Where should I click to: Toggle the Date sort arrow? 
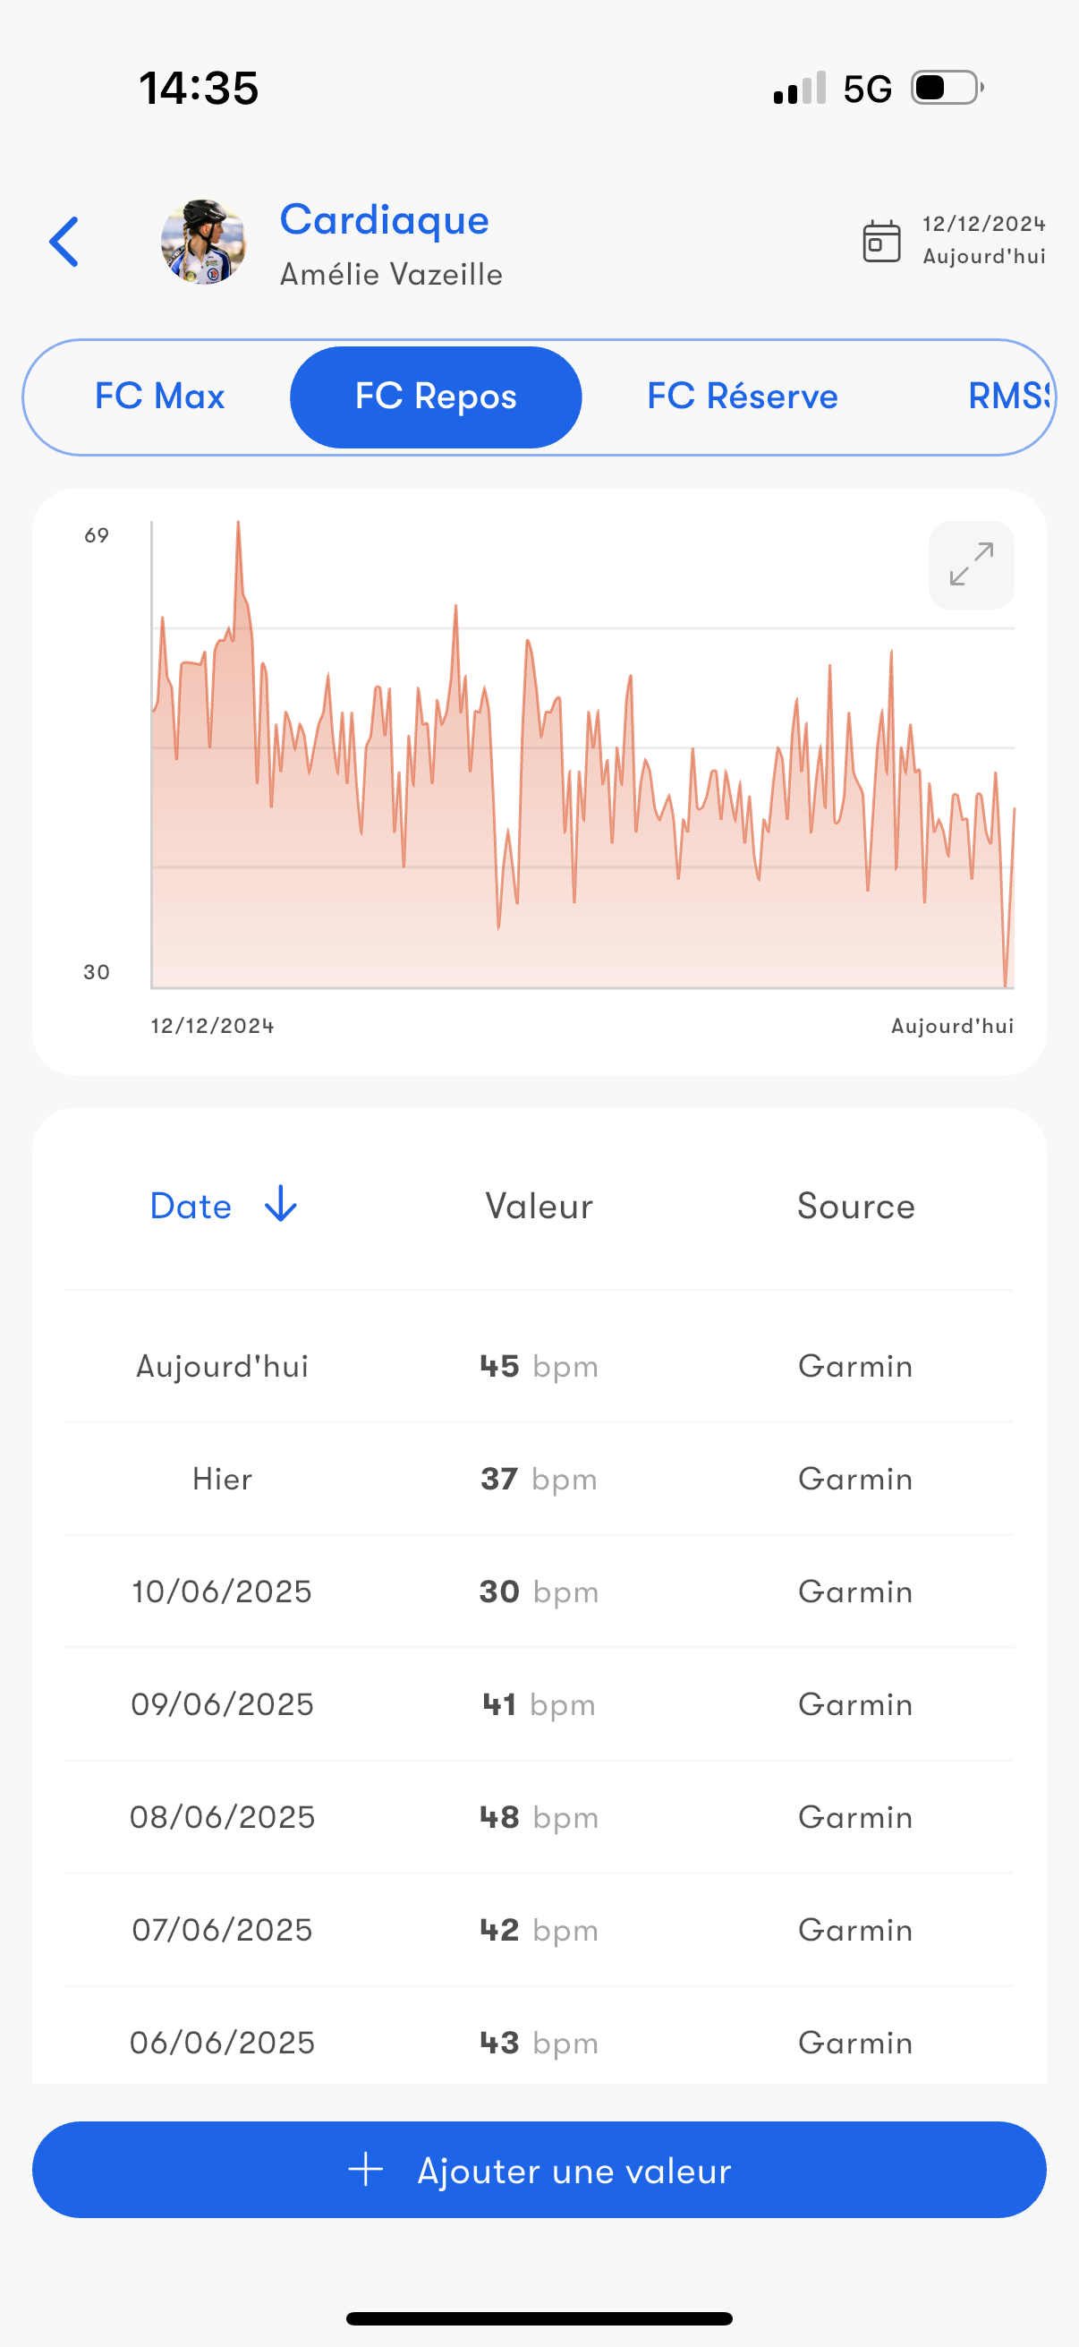[280, 1205]
